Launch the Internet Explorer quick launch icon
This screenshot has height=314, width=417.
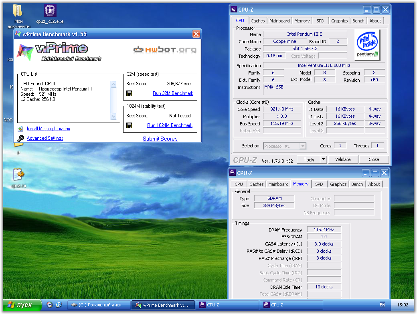[x=59, y=305]
